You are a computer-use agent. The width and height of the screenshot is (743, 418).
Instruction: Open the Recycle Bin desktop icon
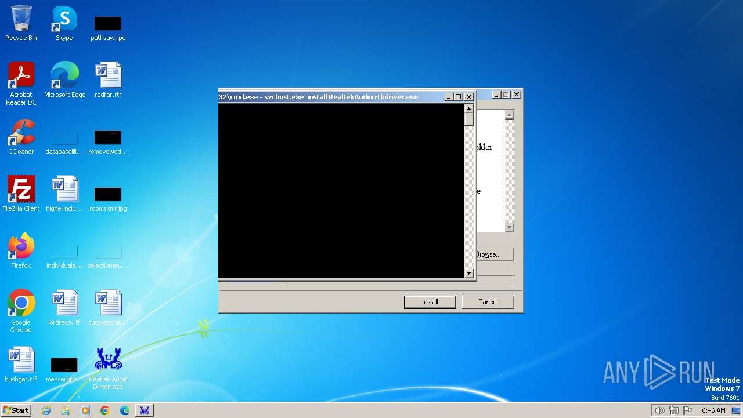[x=21, y=23]
